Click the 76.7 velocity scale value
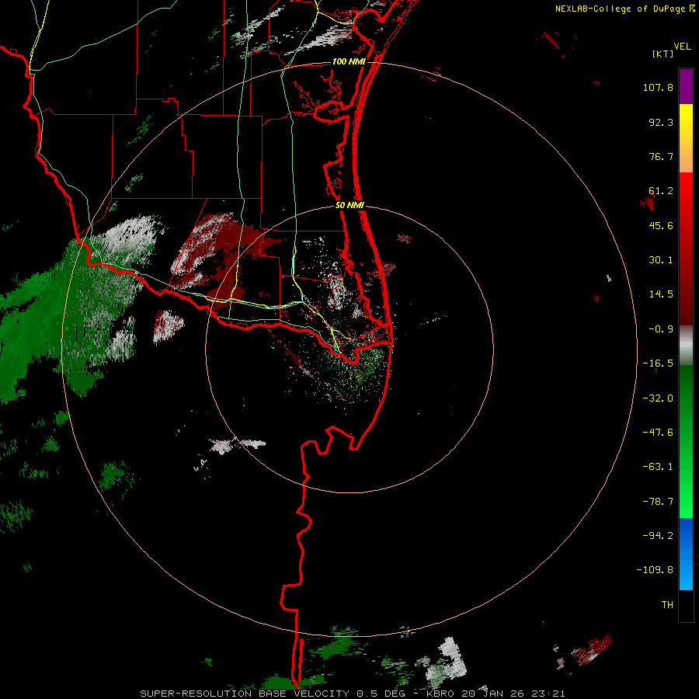Screen dimensions: 699x699 tap(661, 156)
